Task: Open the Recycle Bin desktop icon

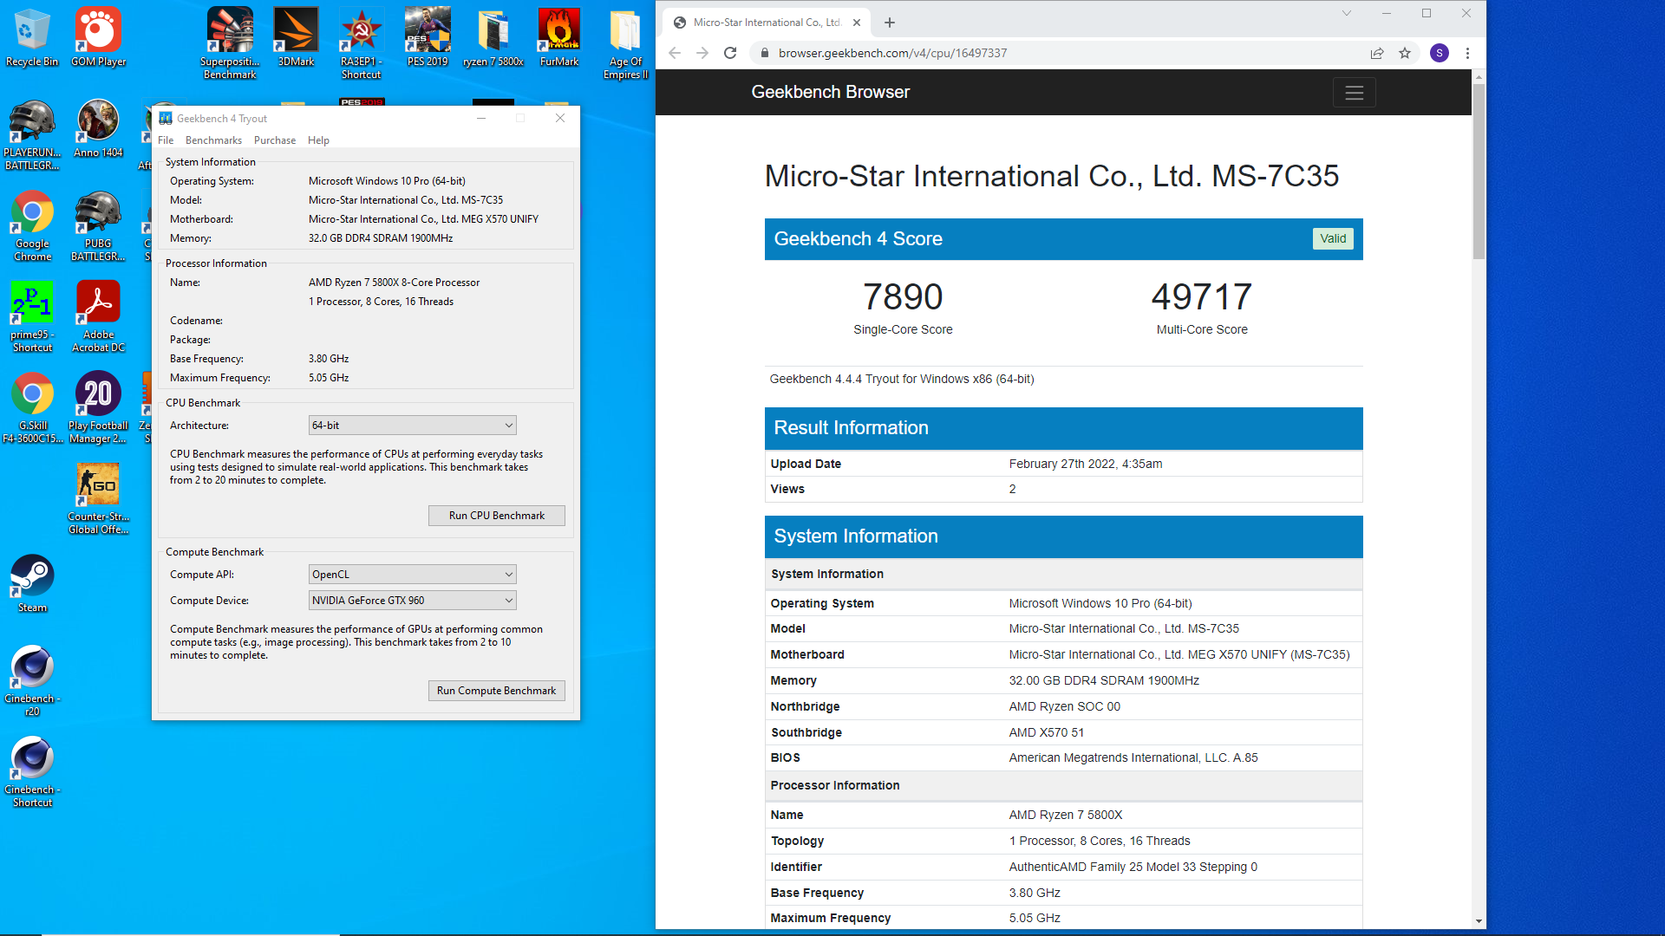Action: click(32, 38)
